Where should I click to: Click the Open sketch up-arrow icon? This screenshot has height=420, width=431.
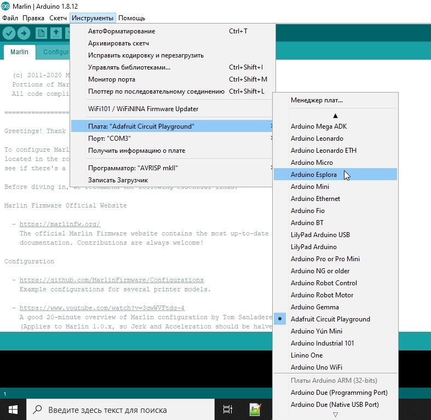pos(56,33)
